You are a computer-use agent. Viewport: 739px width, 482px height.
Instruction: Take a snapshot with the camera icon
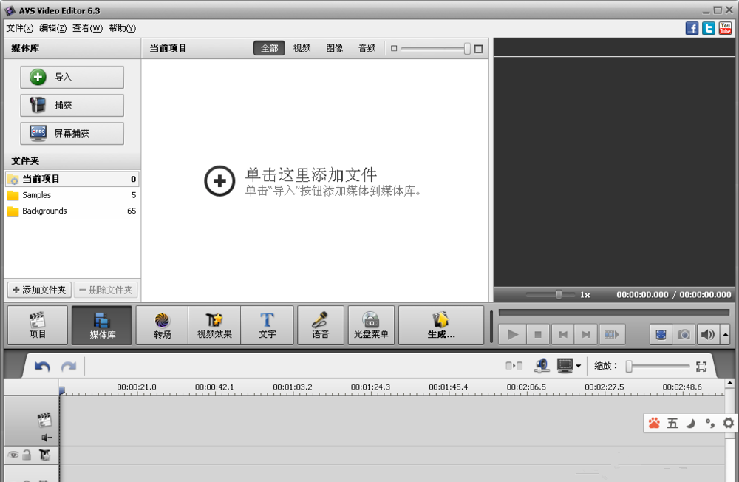684,333
